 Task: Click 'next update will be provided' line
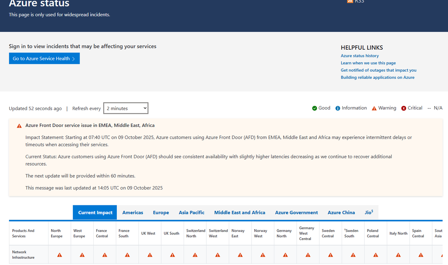pyautogui.click(x=80, y=176)
